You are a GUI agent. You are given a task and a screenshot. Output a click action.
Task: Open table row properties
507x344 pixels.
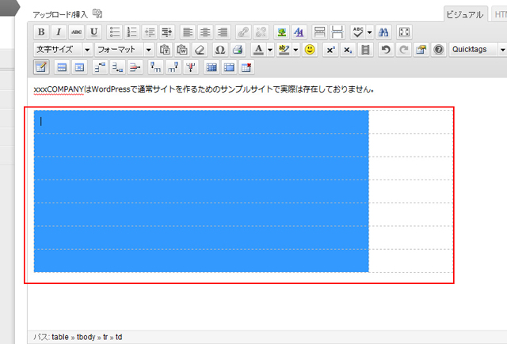pyautogui.click(x=62, y=67)
